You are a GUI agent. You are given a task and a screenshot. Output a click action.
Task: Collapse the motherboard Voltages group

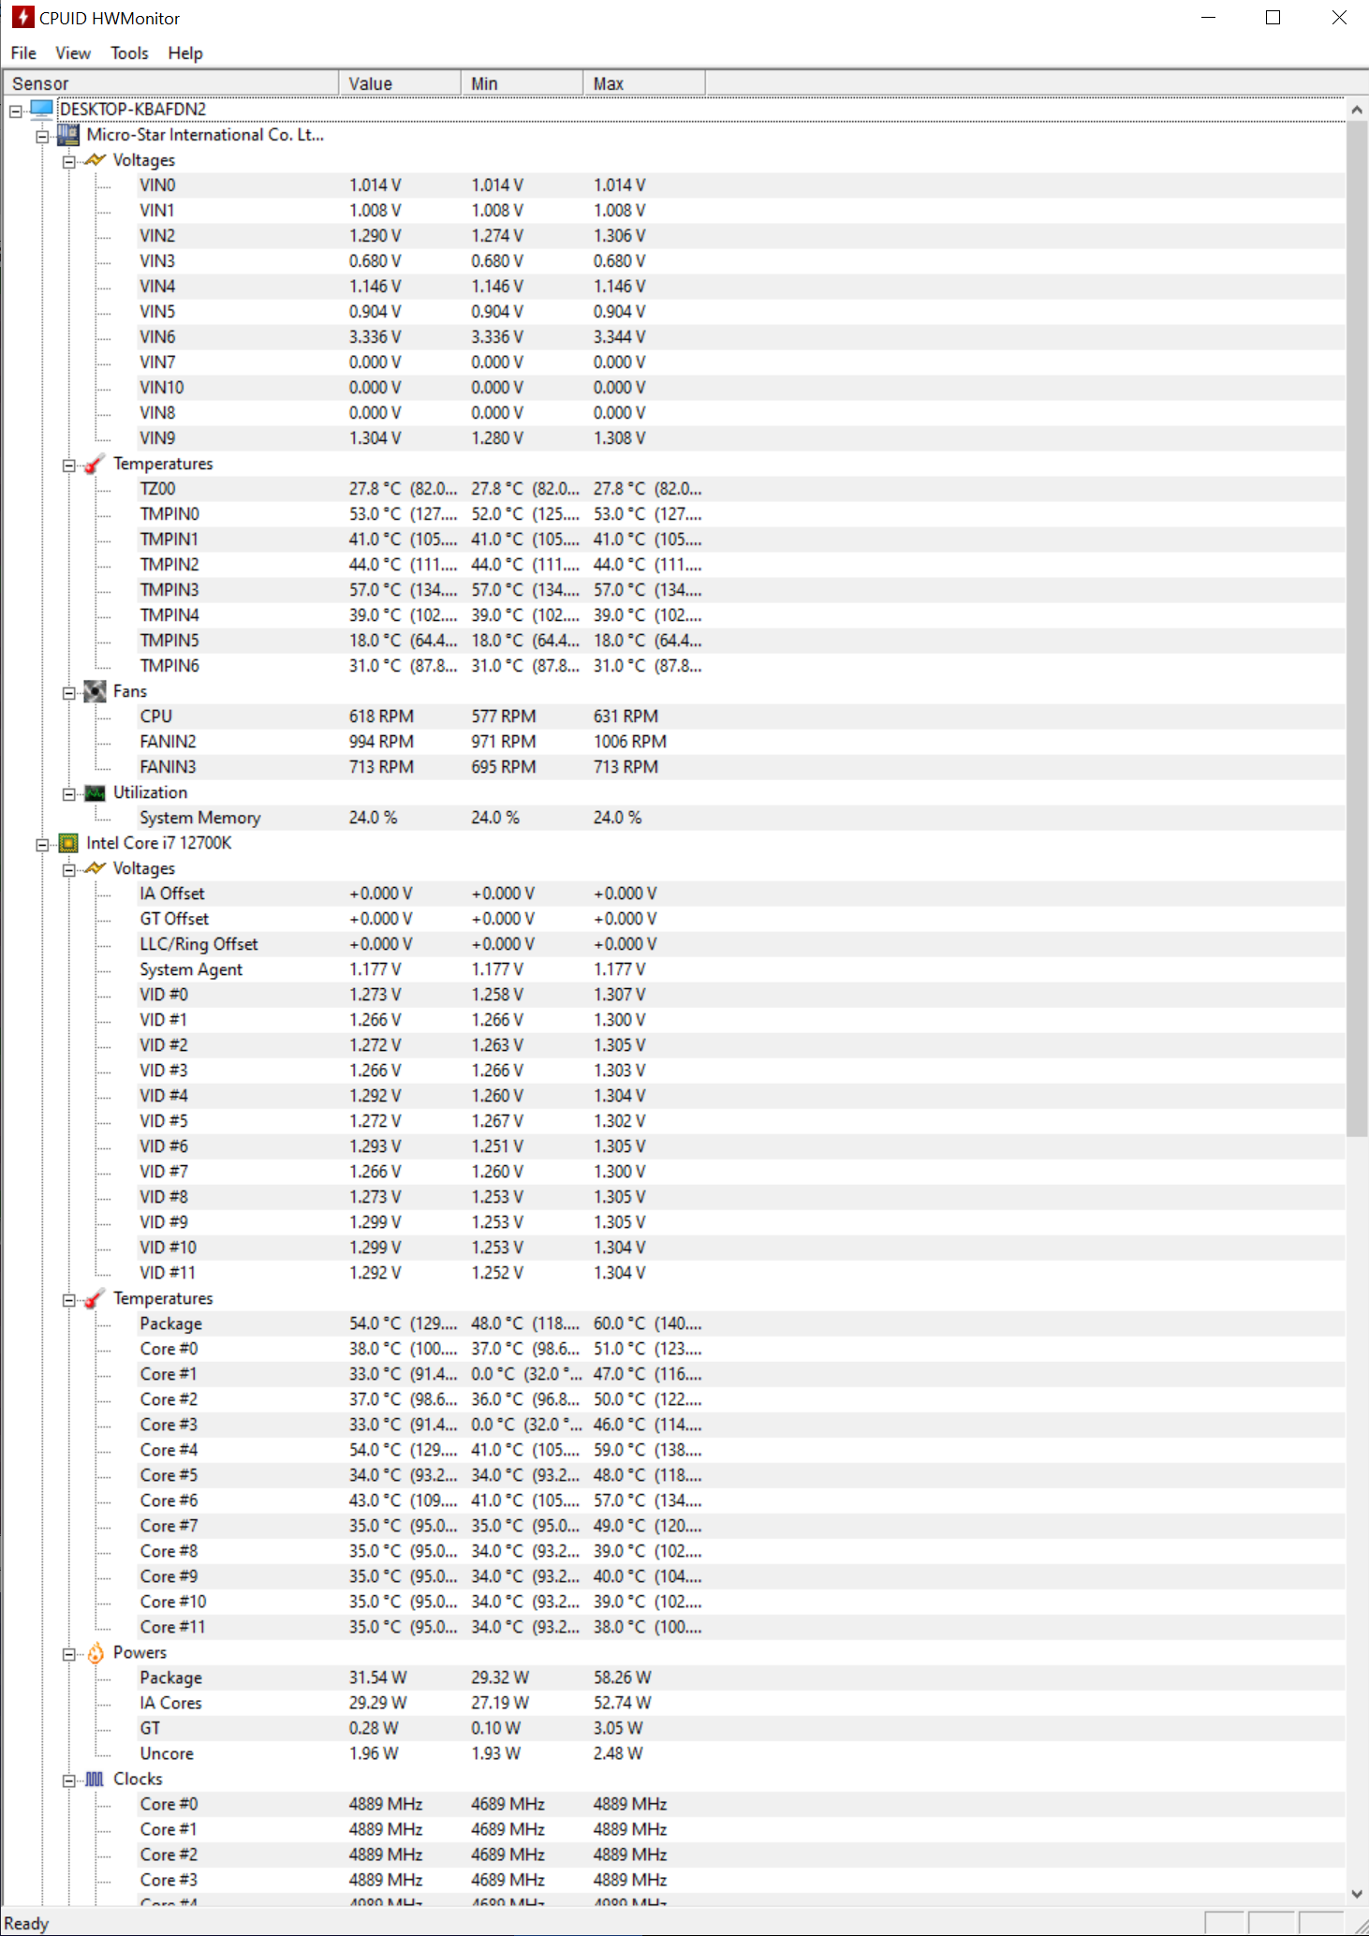pos(68,162)
